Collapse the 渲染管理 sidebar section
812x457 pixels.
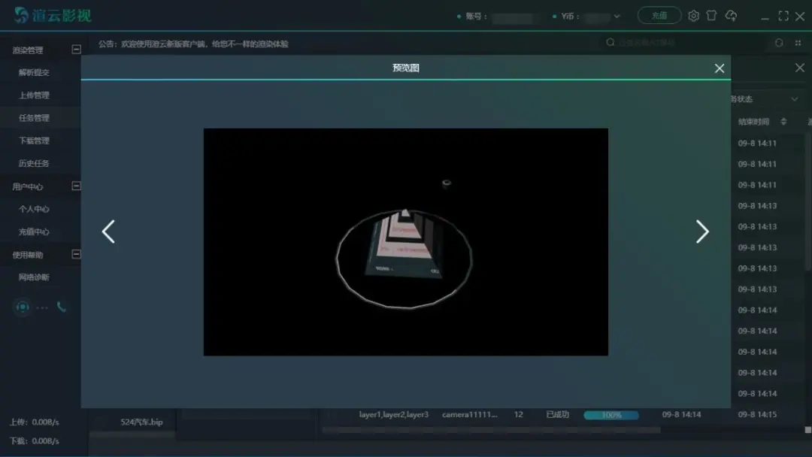pos(76,50)
